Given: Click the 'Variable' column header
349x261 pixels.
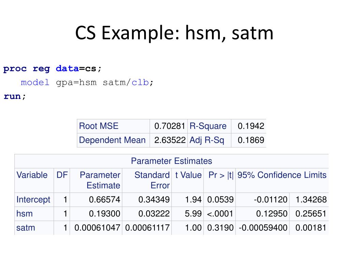Looking at the screenshot, I should pyautogui.click(x=34, y=180).
